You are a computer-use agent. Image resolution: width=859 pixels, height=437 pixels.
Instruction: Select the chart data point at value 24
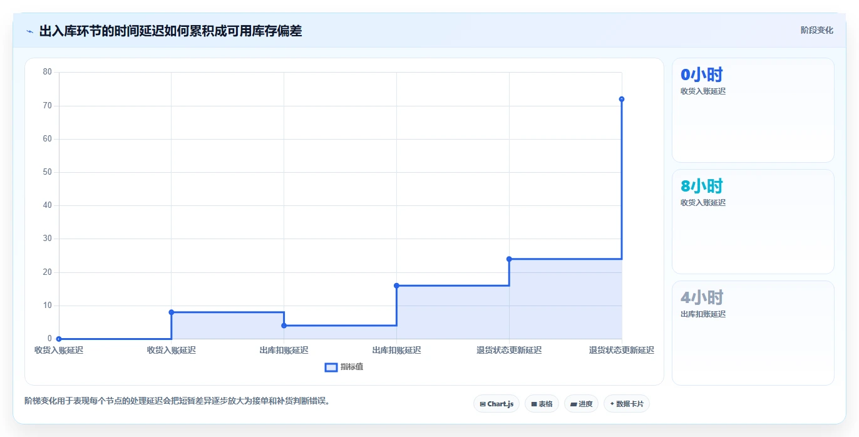point(509,259)
